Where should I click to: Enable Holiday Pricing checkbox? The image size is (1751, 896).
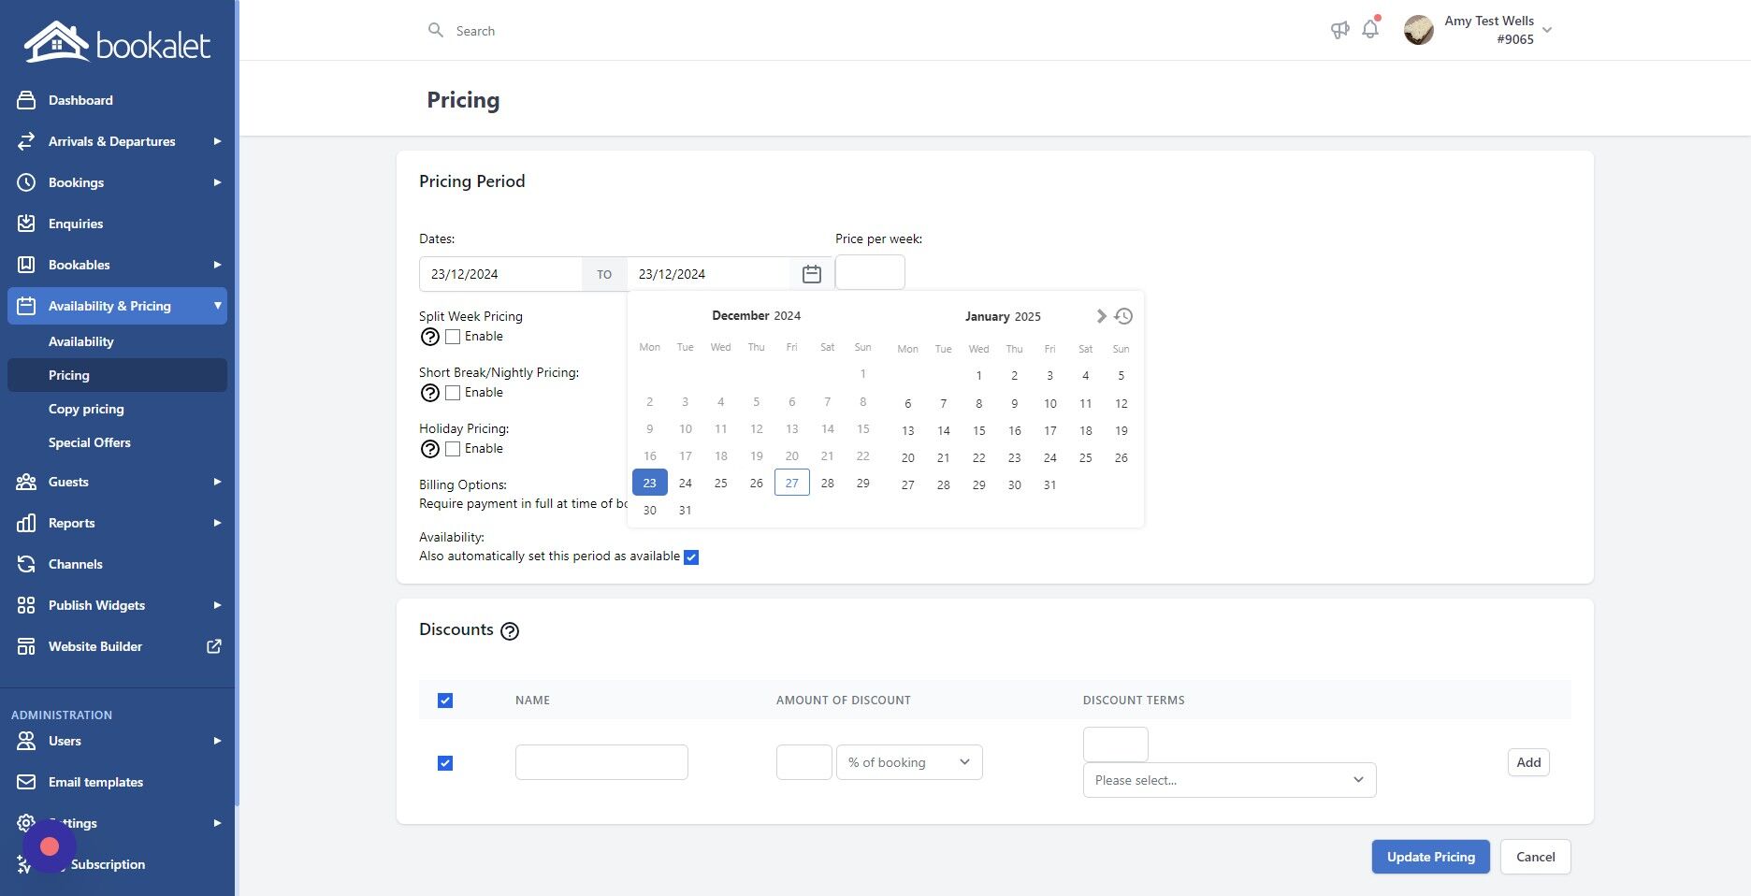tap(453, 449)
